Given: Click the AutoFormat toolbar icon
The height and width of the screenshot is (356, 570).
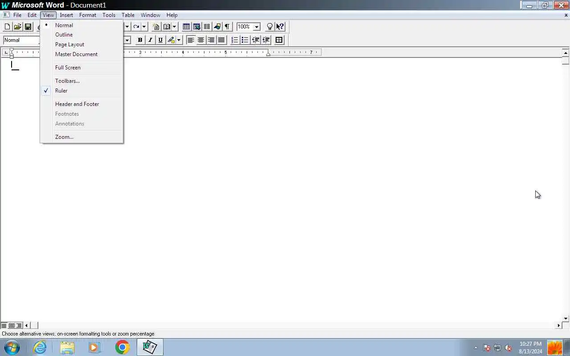Looking at the screenshot, I should [156, 27].
